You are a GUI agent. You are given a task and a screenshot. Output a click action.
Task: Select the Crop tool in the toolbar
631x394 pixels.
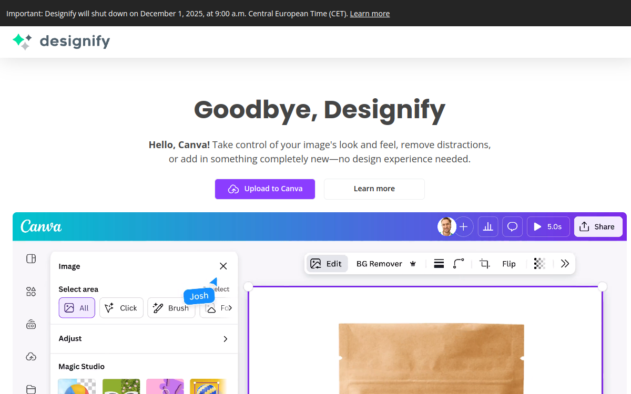tap(484, 263)
